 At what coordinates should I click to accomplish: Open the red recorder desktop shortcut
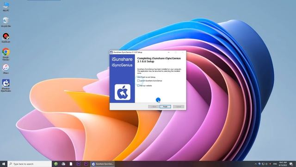6,38
